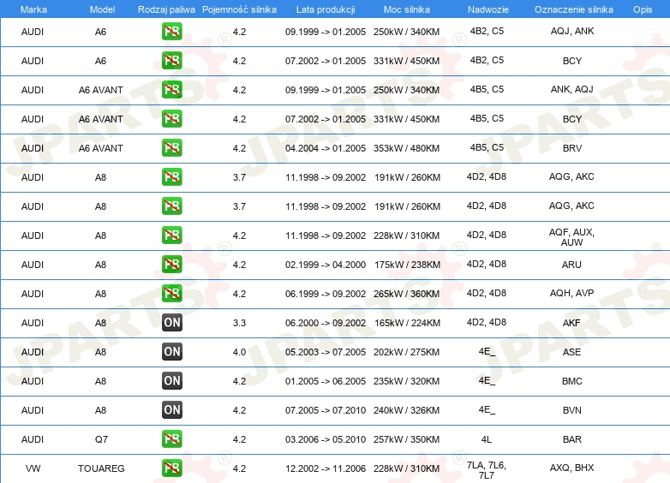The width and height of the screenshot is (670, 483).
Task: Click petrol icon in A6 AVANT 07.2002 row
Action: coord(171,119)
